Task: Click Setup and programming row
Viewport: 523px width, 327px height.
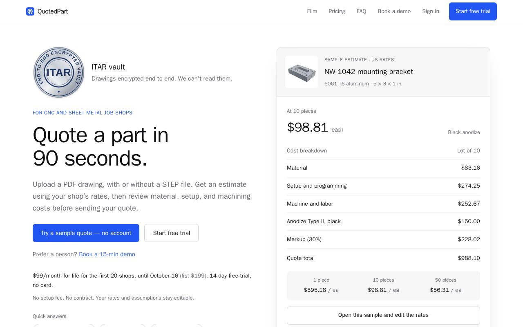Action: [383, 186]
